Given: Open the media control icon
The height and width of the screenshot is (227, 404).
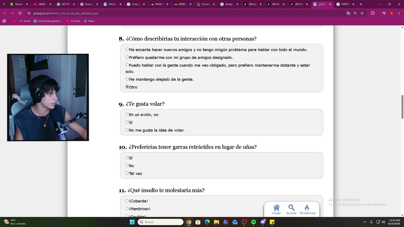Looking at the screenshot, I should click(x=384, y=13).
